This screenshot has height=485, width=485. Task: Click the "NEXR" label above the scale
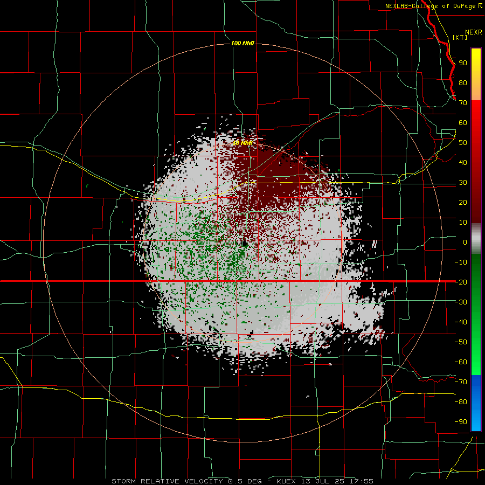pyautogui.click(x=474, y=32)
